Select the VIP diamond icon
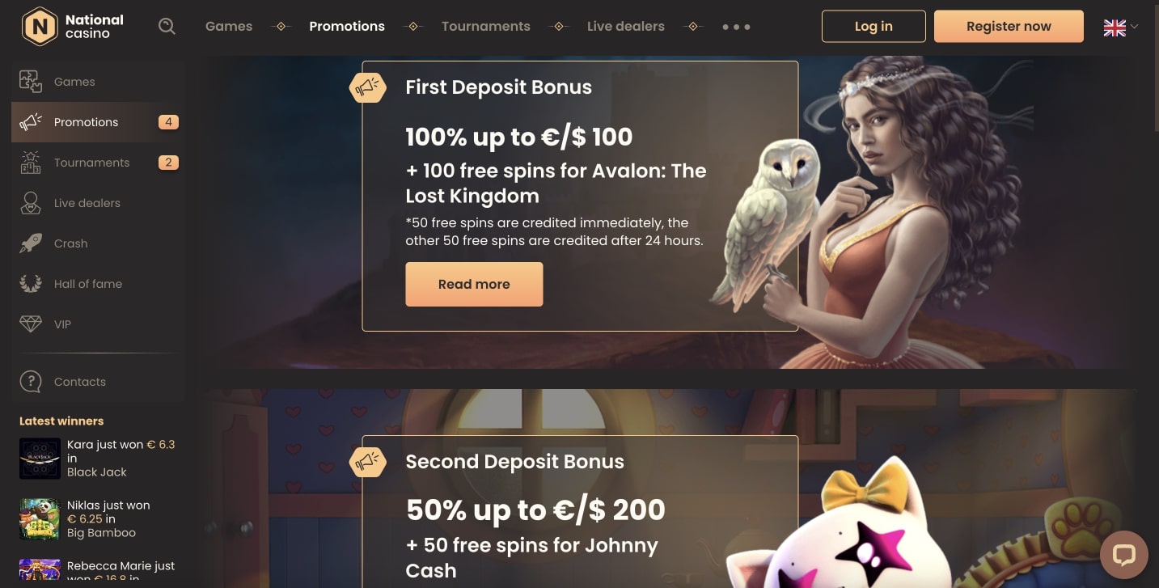The height and width of the screenshot is (588, 1159). point(31,324)
